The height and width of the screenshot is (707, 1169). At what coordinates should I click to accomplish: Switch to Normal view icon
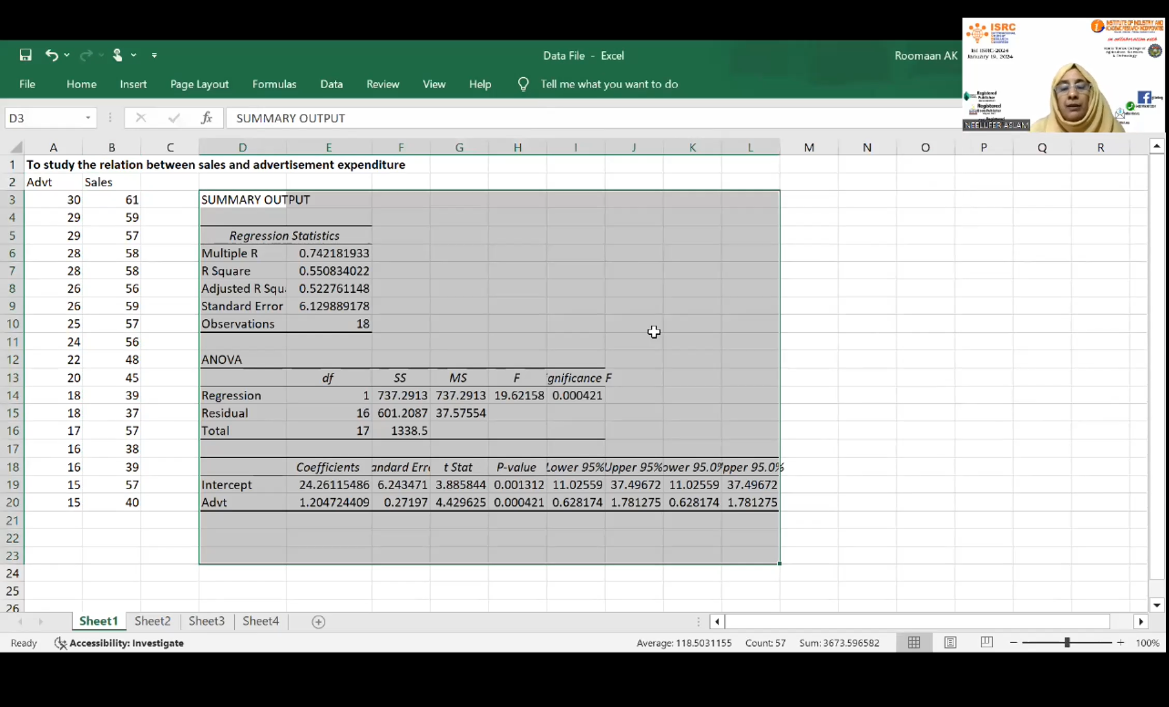click(x=914, y=643)
